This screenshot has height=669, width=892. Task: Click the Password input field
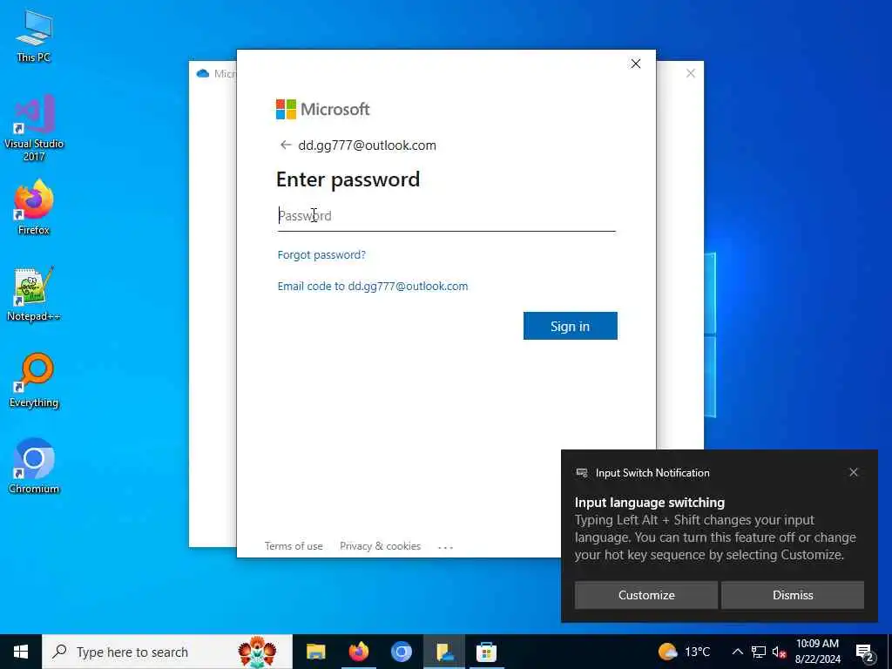[x=447, y=216]
